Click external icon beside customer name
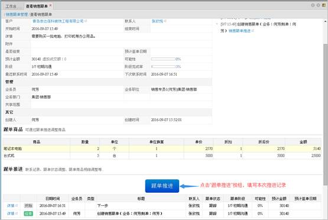The width and height of the screenshot is (328, 220). tap(86, 21)
